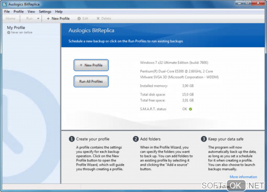Open the File menu

pos(7,12)
